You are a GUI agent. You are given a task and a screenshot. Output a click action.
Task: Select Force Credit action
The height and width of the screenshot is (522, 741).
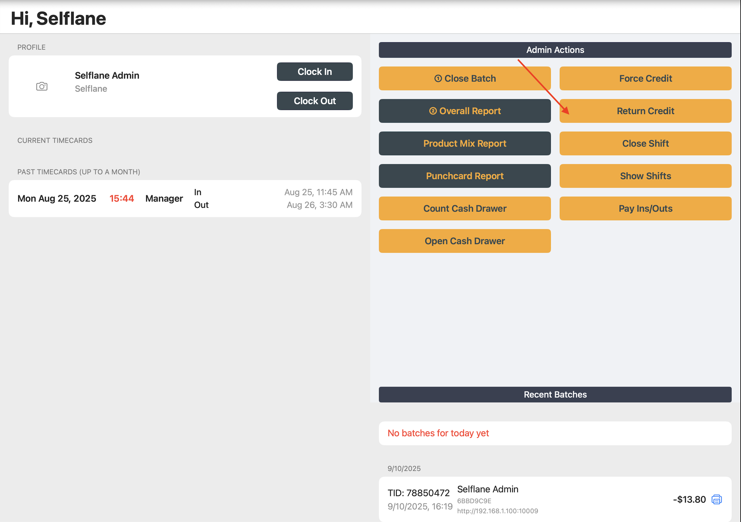645,78
